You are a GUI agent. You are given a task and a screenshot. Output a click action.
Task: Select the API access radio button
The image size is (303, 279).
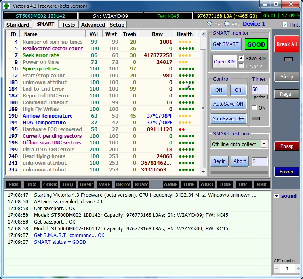point(209,24)
